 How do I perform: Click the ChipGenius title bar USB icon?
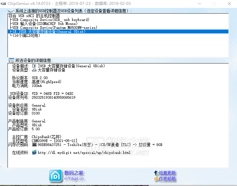pyautogui.click(x=3, y=4)
